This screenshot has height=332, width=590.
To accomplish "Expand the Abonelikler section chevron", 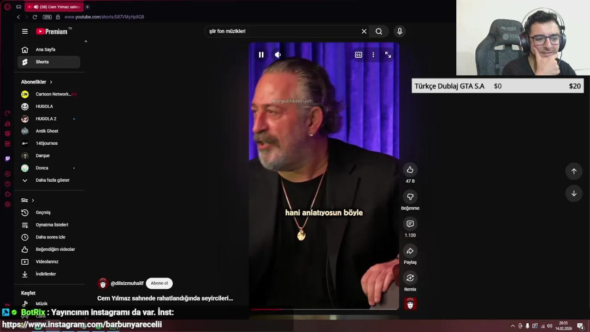I will click(51, 82).
